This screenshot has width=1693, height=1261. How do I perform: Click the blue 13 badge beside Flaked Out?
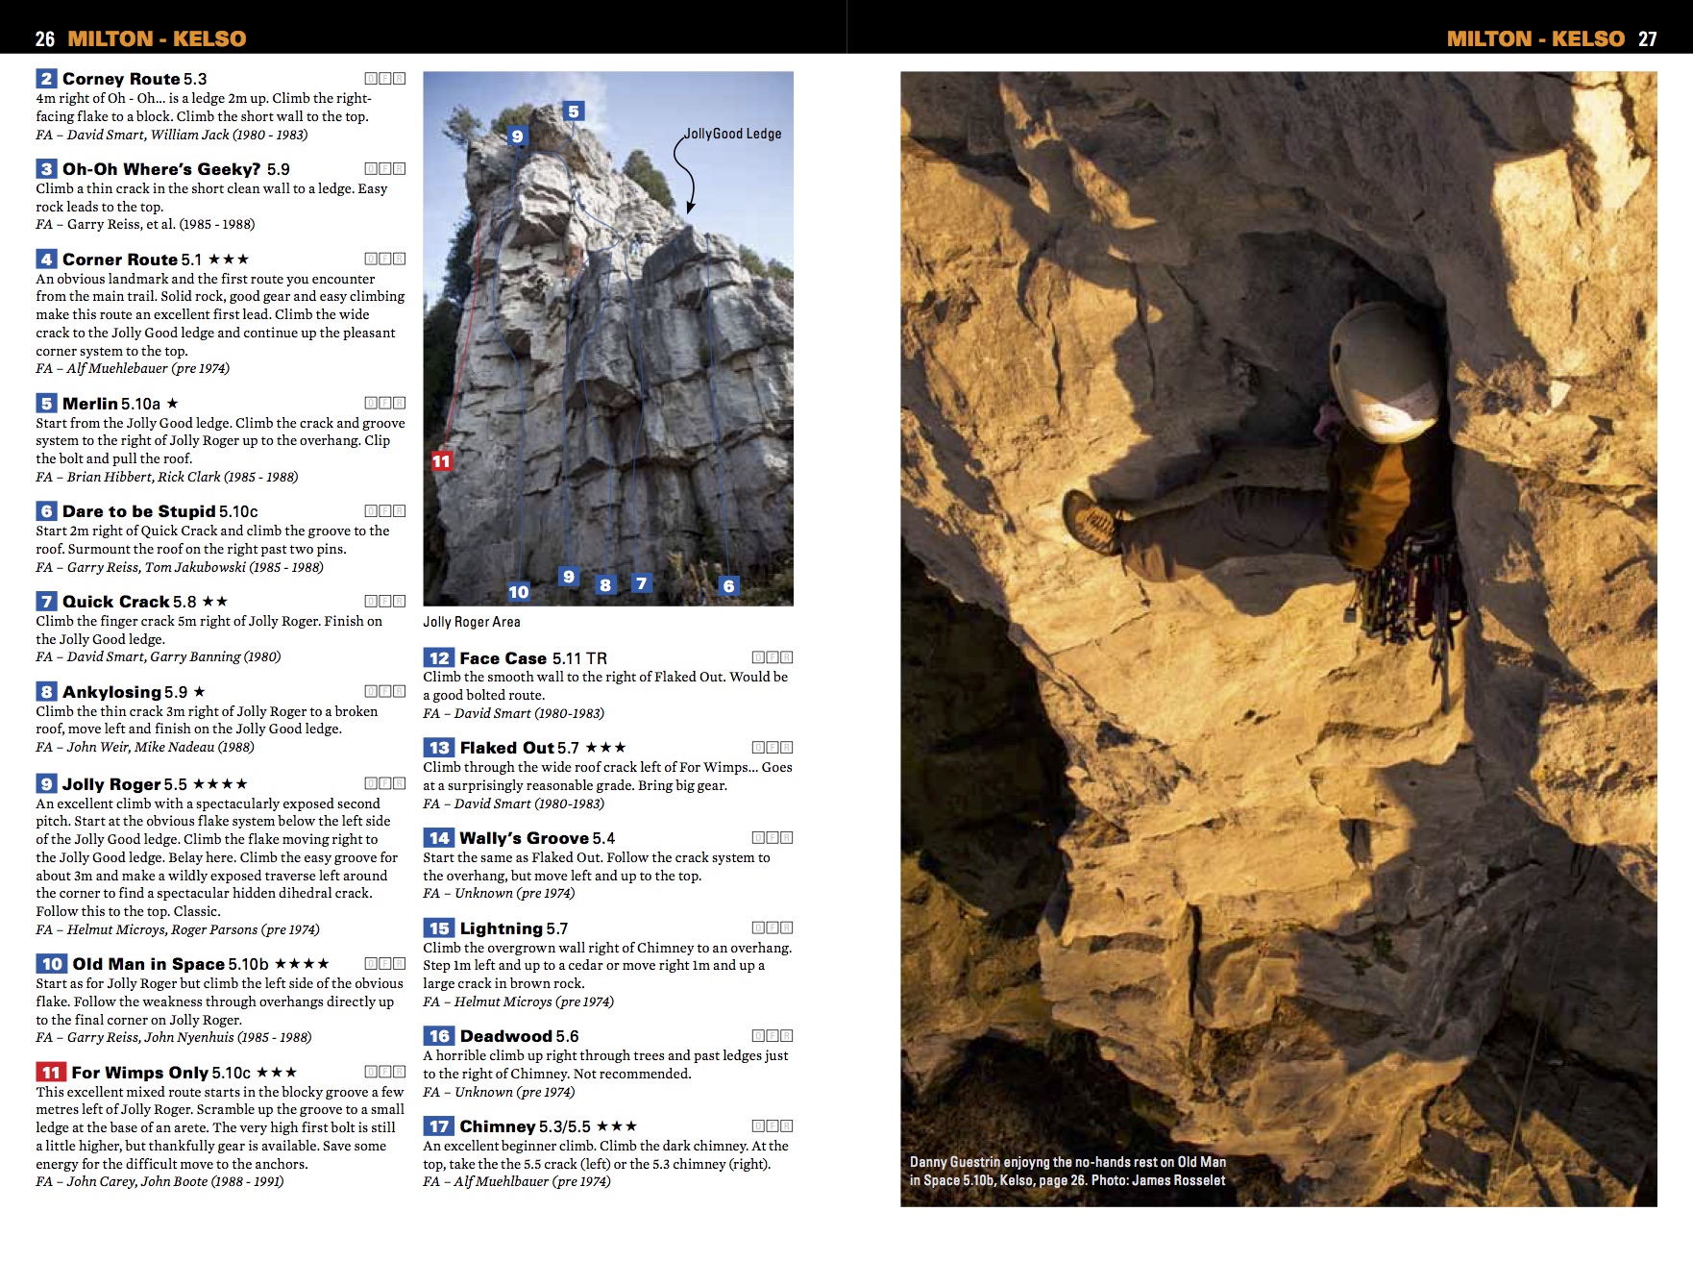(x=438, y=748)
